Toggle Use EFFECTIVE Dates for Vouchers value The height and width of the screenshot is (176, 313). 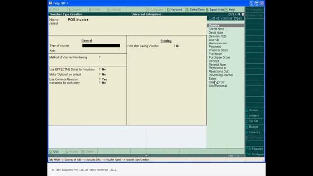(x=104, y=69)
